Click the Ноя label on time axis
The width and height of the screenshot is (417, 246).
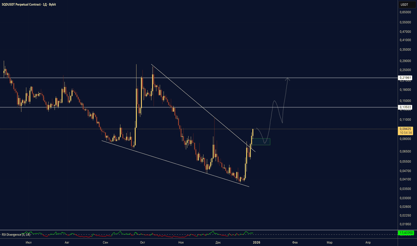181,242
